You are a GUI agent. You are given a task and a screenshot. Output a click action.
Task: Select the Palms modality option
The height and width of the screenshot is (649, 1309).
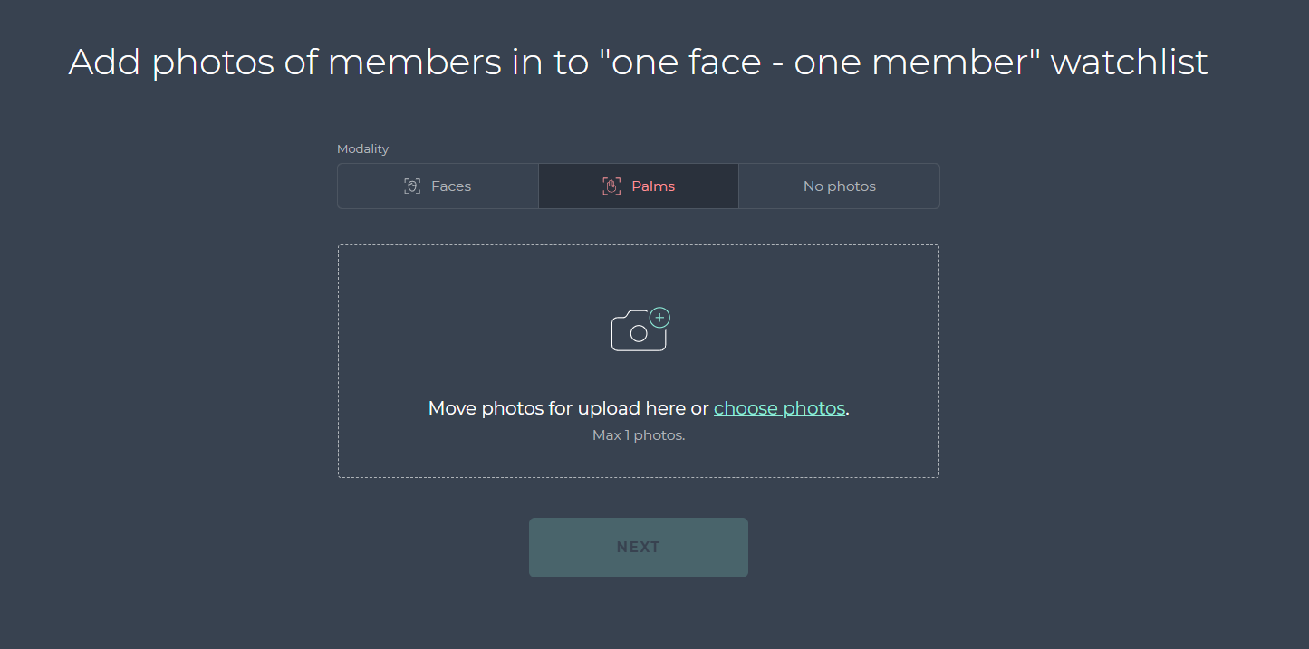[x=639, y=186]
